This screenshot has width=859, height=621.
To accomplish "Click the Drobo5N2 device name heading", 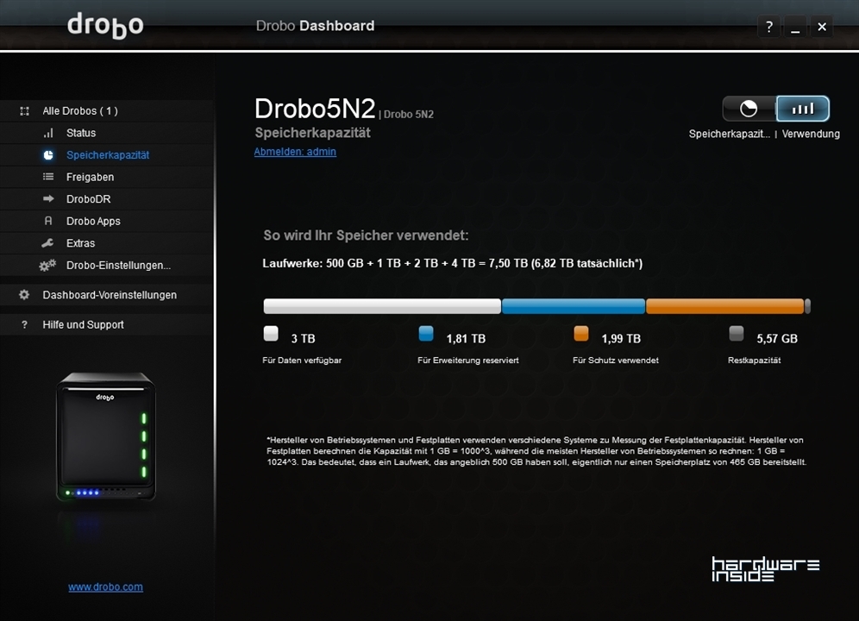I will coord(315,109).
